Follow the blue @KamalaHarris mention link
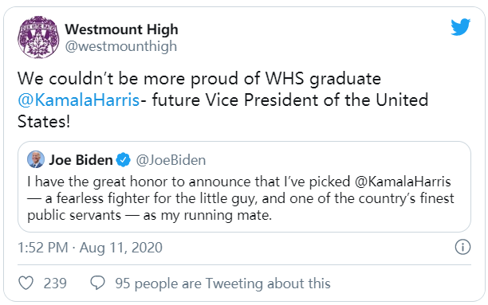 78,100
